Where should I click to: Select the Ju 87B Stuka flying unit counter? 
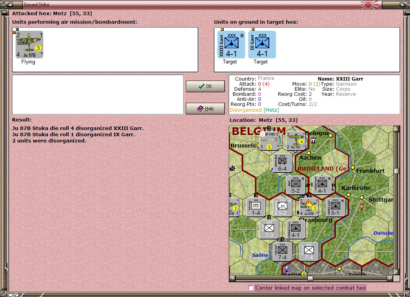[x=29, y=44]
